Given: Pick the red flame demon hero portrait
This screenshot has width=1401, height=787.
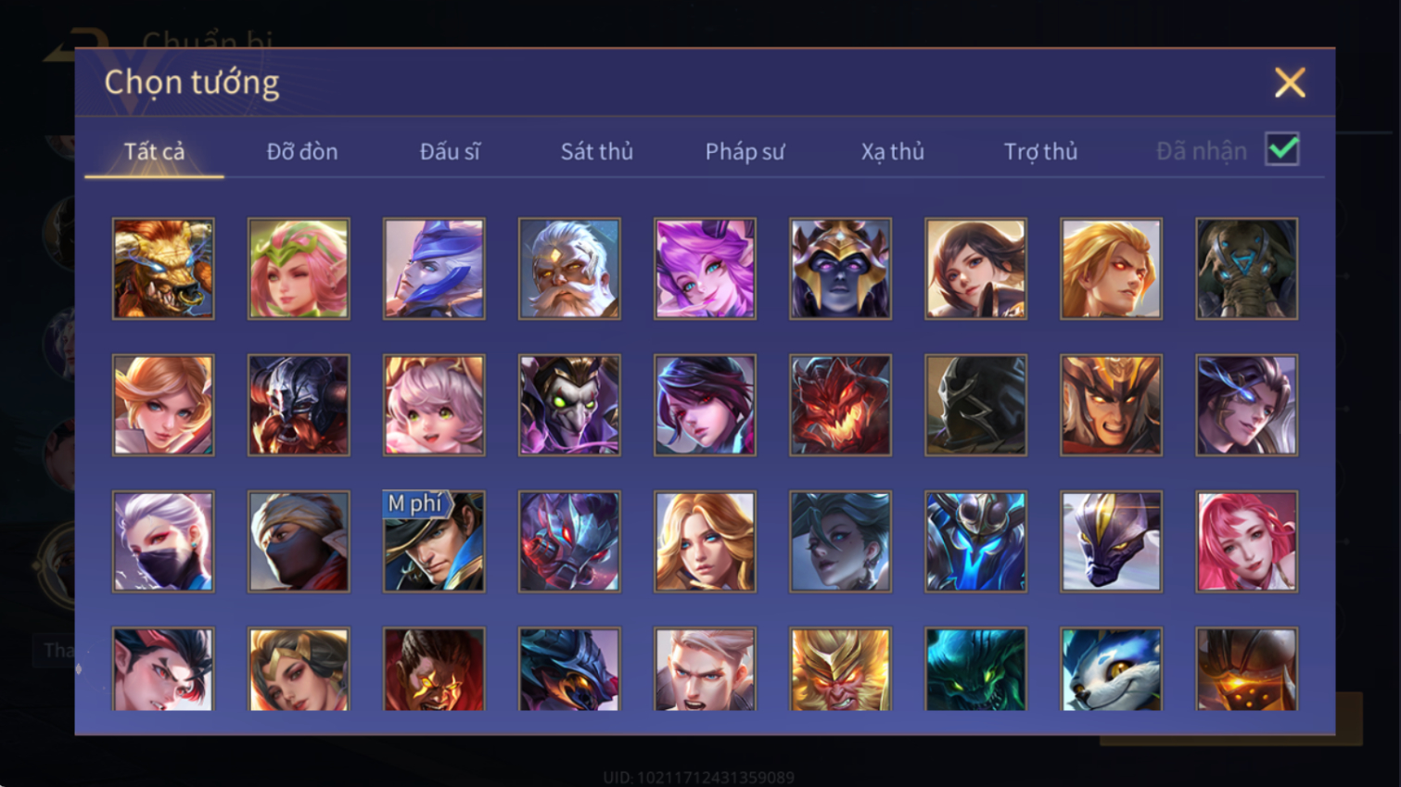Looking at the screenshot, I should pyautogui.click(x=840, y=405).
